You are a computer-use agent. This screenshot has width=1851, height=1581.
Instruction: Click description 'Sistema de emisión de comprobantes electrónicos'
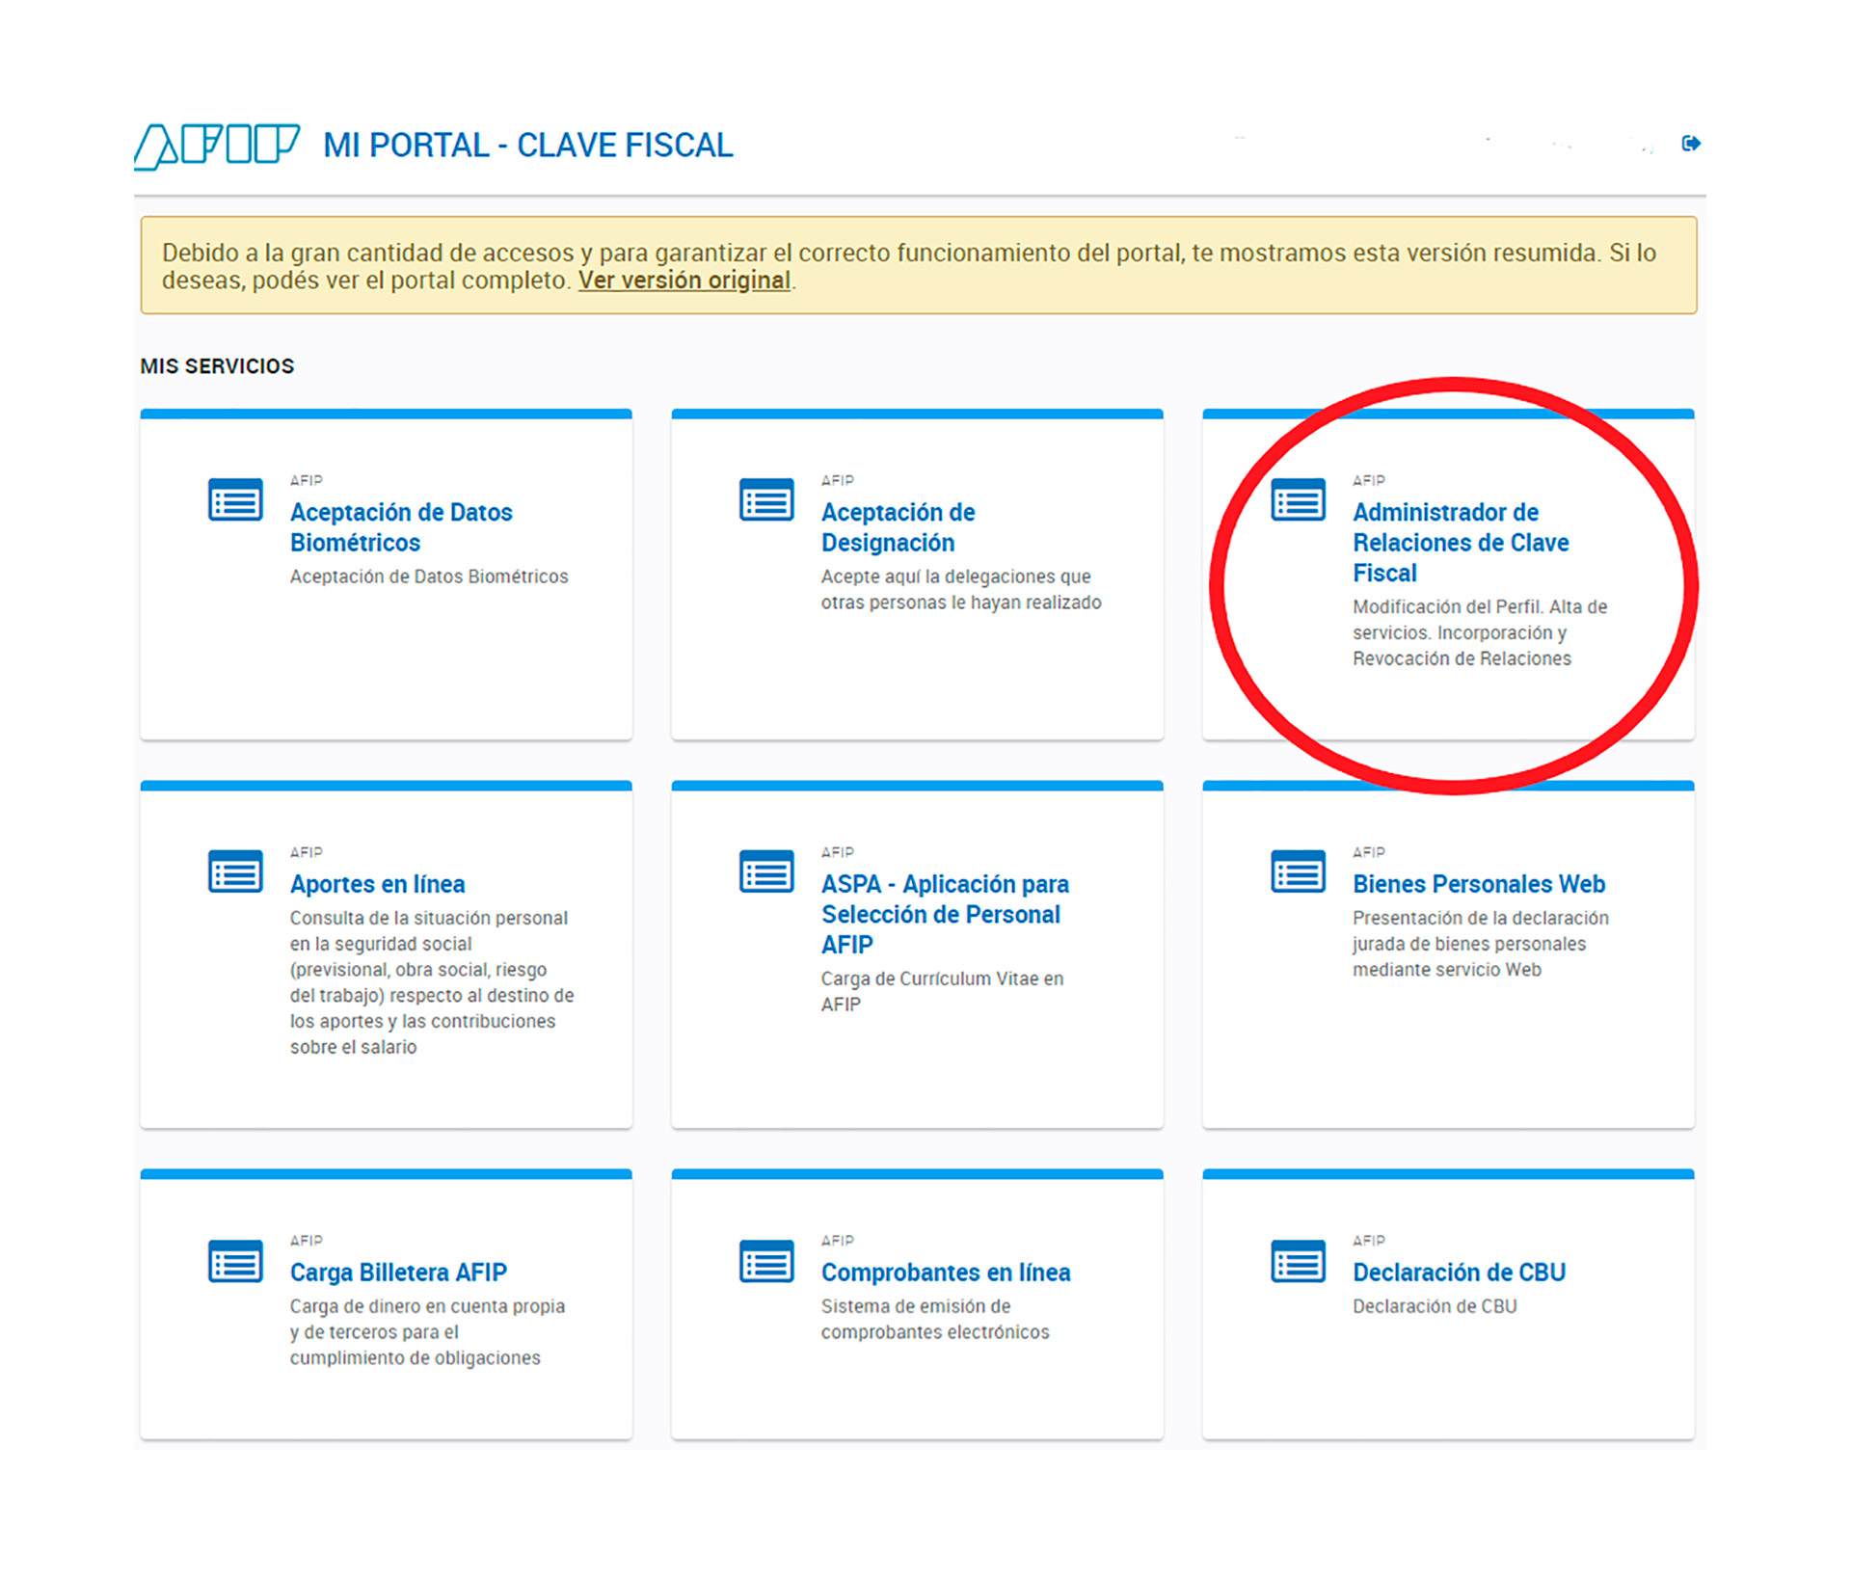935,1319
